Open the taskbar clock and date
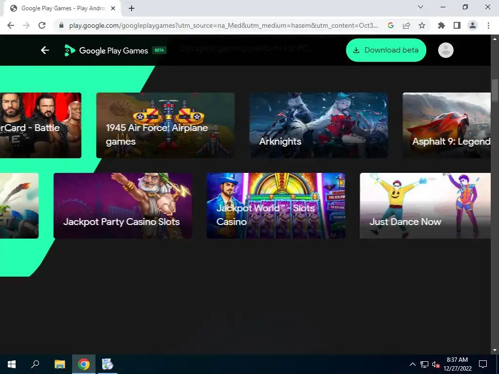The height and width of the screenshot is (374, 499). 457,364
